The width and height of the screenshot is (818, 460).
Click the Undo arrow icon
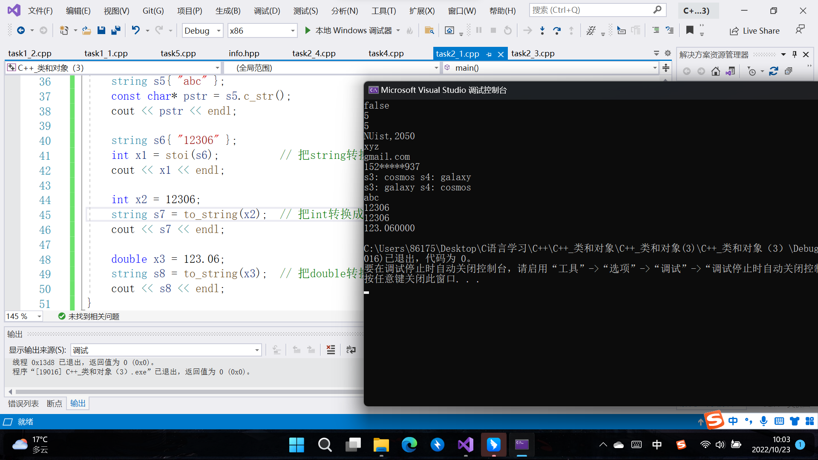pyautogui.click(x=135, y=30)
